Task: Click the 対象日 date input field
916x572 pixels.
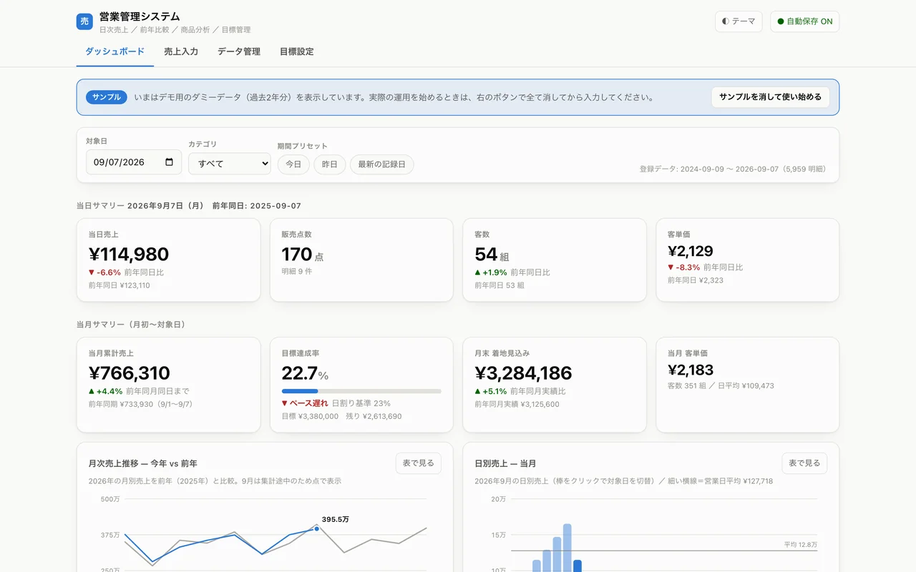Action: pyautogui.click(x=134, y=162)
